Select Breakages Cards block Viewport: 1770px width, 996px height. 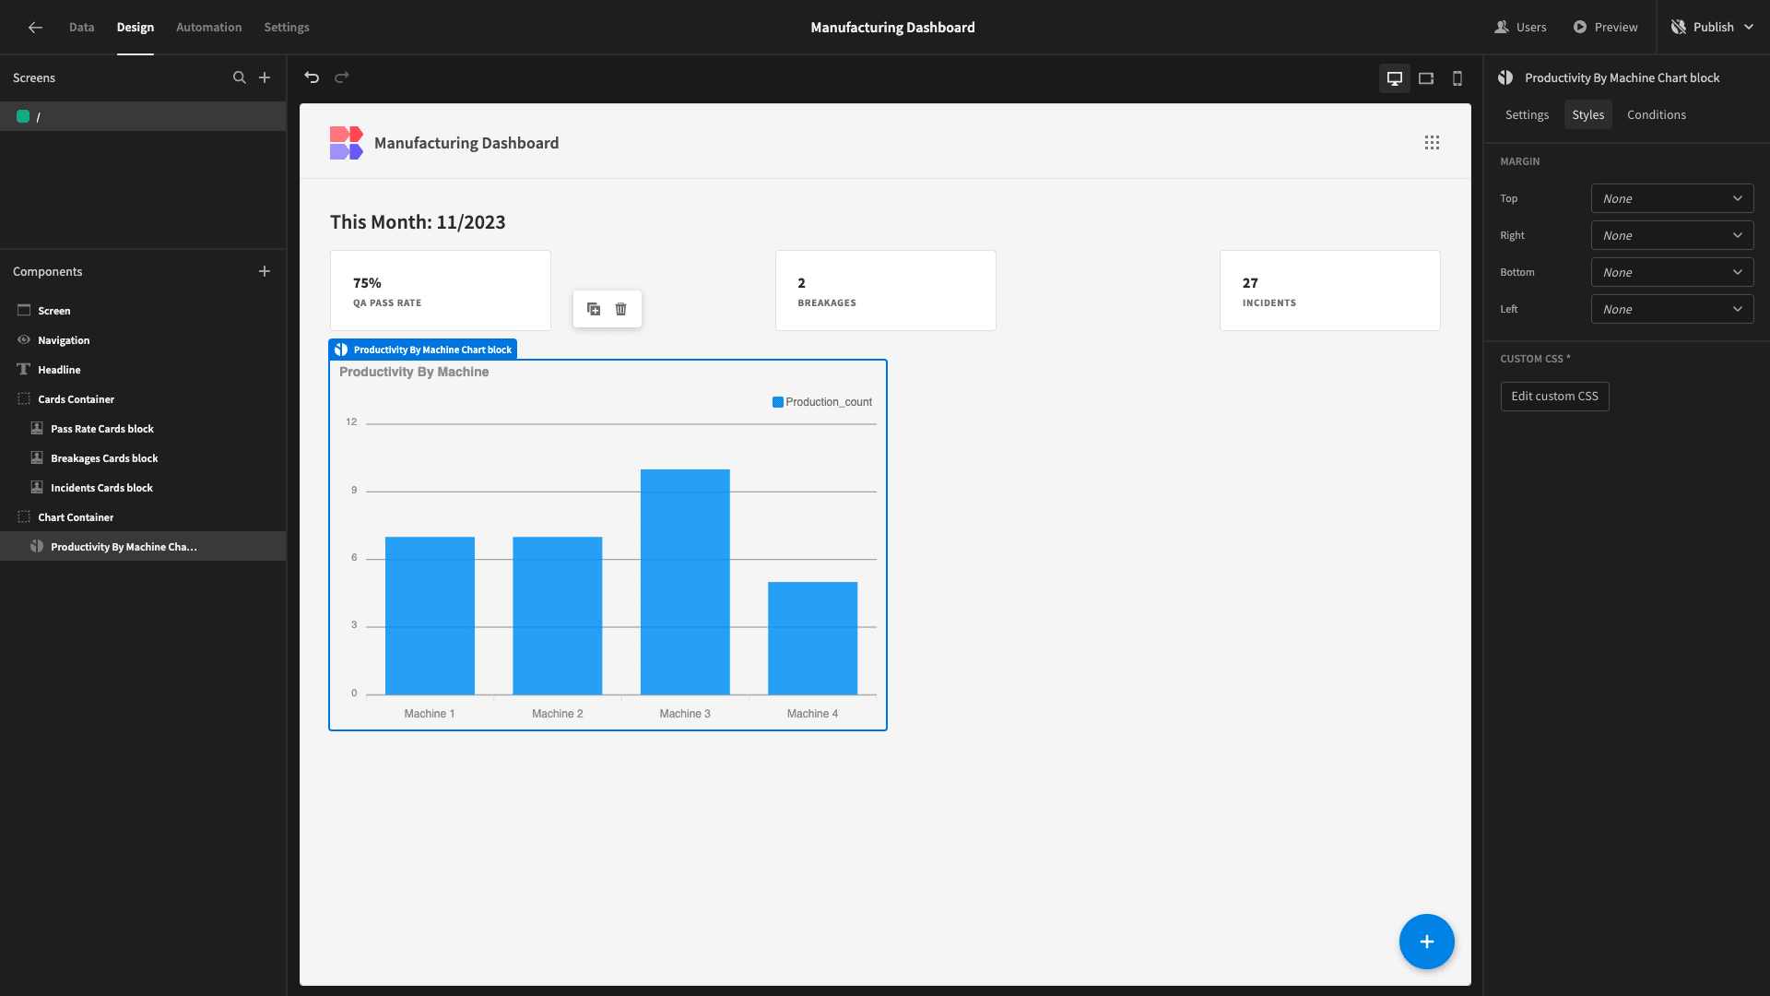pyautogui.click(x=143, y=458)
